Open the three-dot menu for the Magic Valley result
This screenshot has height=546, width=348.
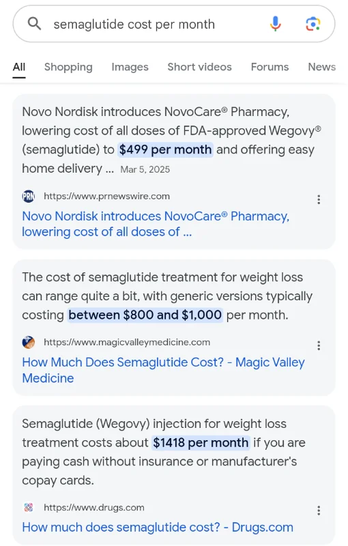tap(319, 345)
